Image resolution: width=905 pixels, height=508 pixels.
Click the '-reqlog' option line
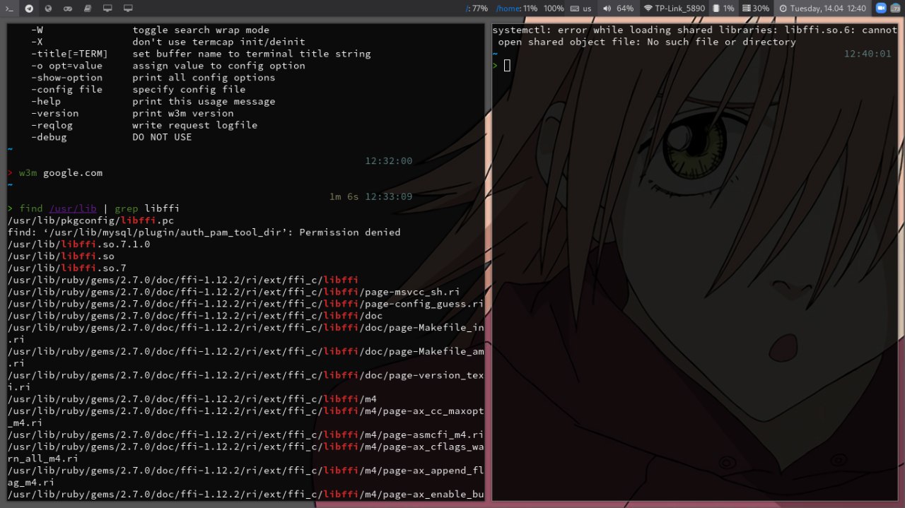tap(144, 125)
